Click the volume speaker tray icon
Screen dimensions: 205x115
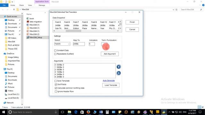tap(180, 112)
